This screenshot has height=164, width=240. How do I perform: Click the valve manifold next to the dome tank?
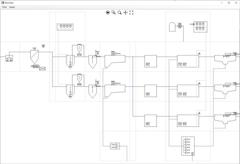point(180,26)
